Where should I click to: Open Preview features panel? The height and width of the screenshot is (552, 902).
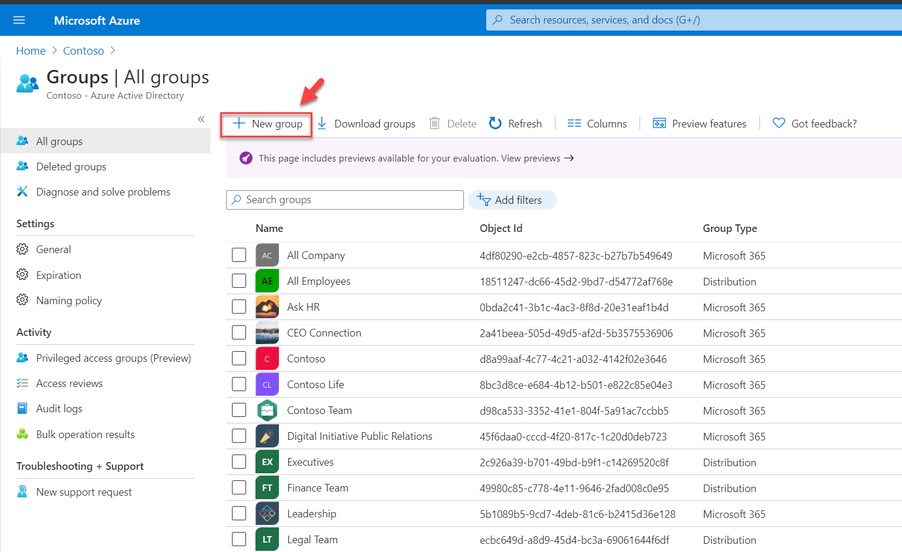coord(699,124)
